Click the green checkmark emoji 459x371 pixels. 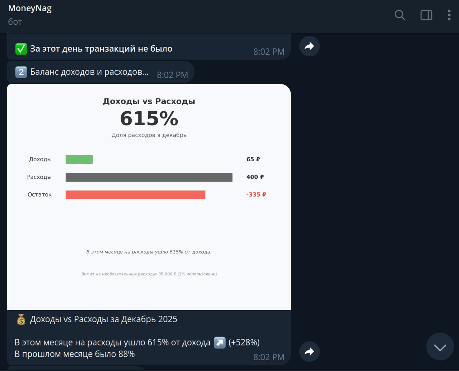coord(21,49)
